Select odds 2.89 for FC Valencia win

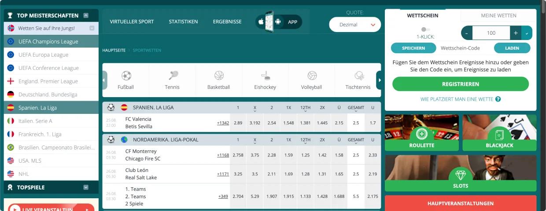[238, 123]
